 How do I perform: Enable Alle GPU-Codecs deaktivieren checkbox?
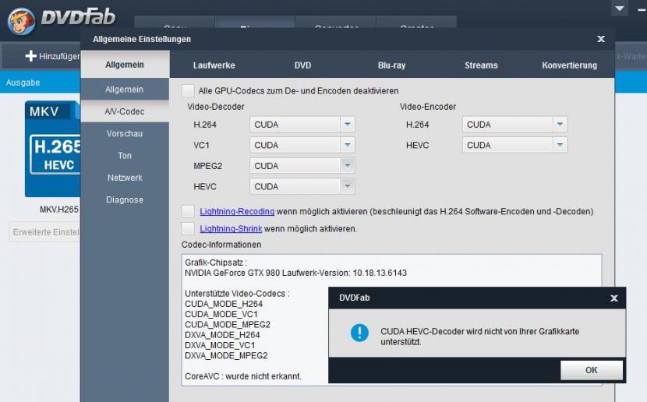tap(188, 91)
